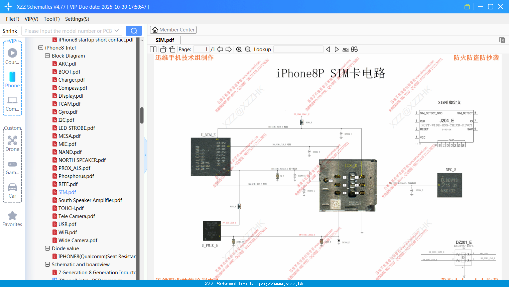Go to previous page arrow
This screenshot has height=287, width=509.
[220, 49]
